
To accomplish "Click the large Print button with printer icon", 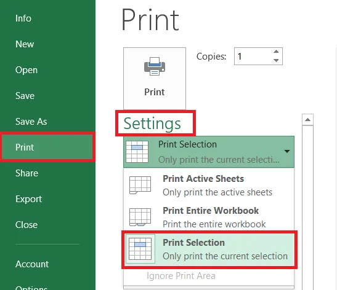I will click(155, 79).
